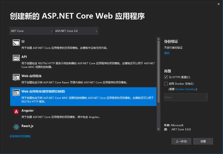Select the React.js template title

tap(27, 126)
